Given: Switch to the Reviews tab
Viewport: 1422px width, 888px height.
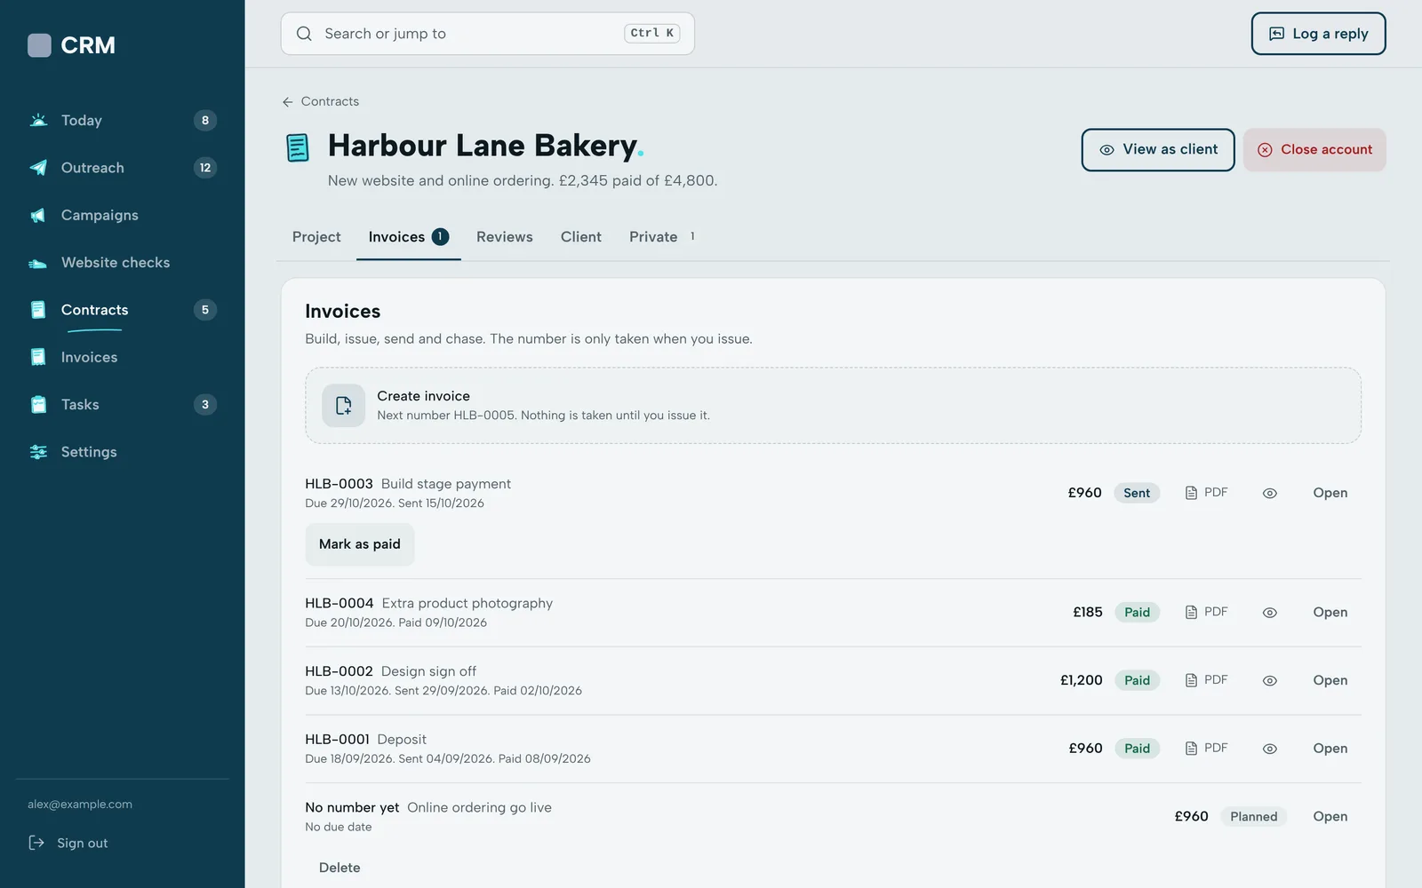Looking at the screenshot, I should (505, 237).
